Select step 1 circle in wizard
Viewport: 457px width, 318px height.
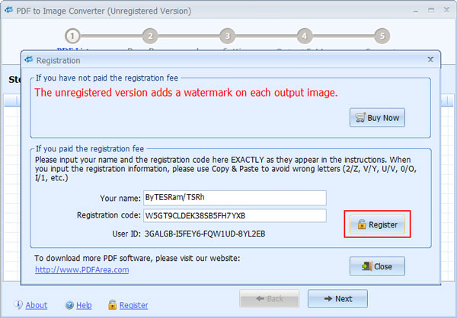[72, 36]
